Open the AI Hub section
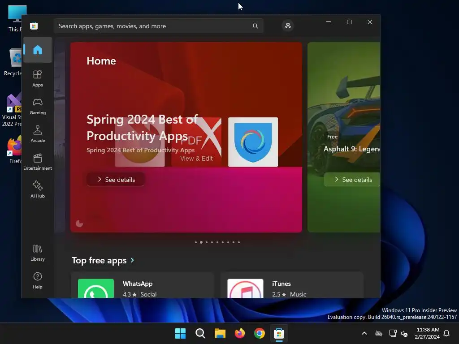This screenshot has height=344, width=459. pyautogui.click(x=38, y=189)
